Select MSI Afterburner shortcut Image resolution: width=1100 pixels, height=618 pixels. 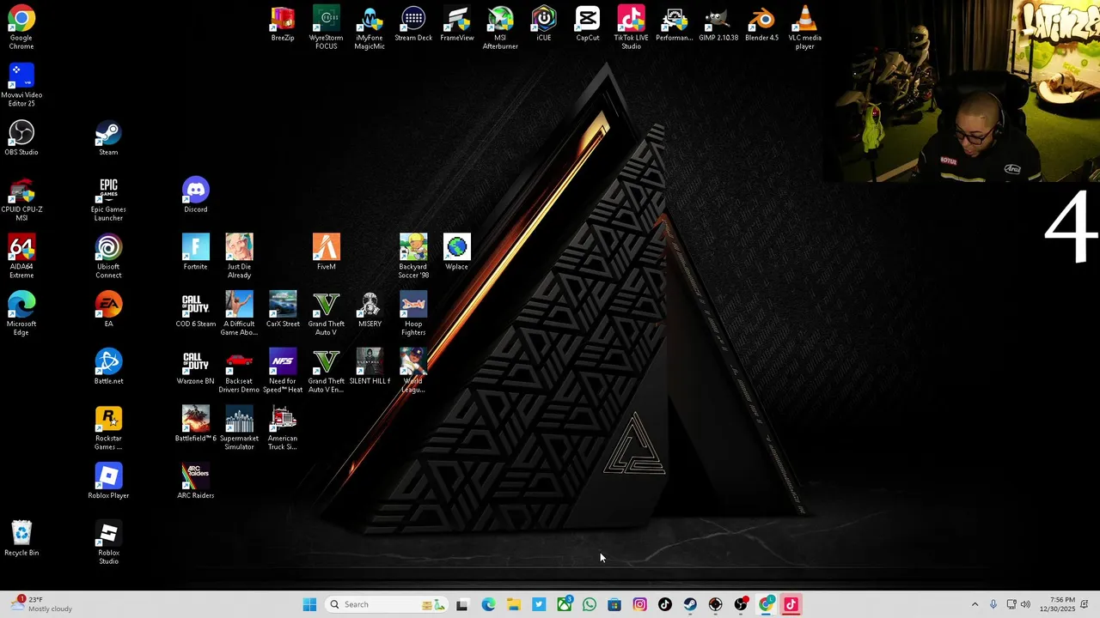coord(500,27)
